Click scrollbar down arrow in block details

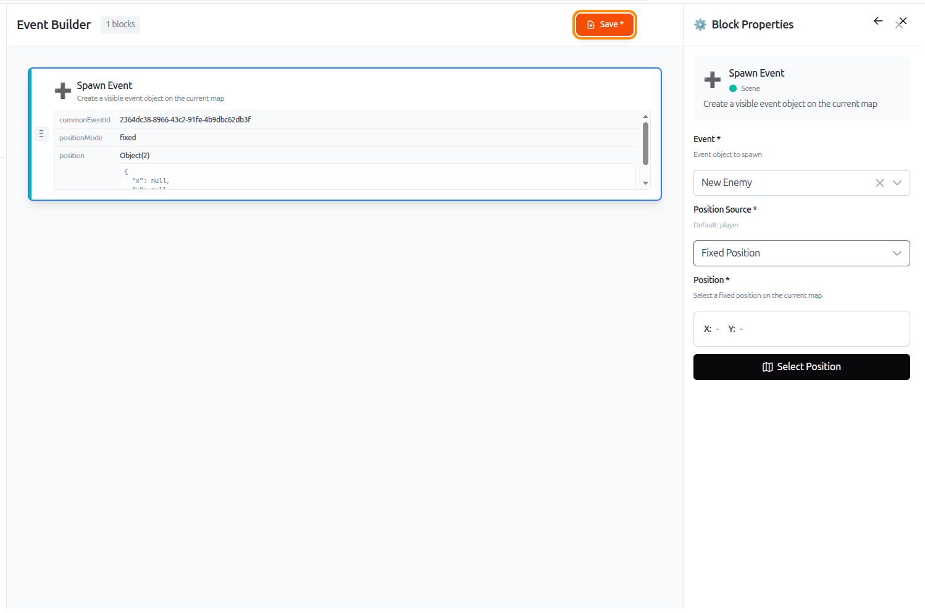pos(646,184)
